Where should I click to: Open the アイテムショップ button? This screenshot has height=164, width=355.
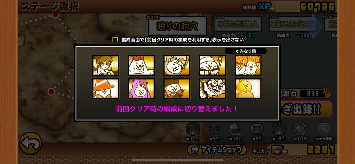(x=217, y=150)
